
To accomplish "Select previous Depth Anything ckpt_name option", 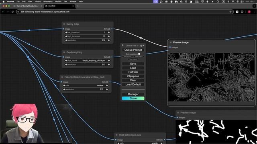I will 66,60.
